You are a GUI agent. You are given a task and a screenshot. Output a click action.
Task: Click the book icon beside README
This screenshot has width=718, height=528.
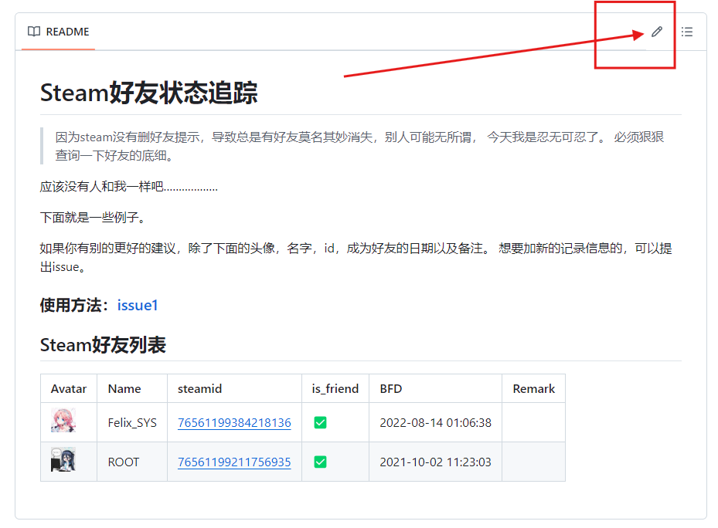pos(34,32)
